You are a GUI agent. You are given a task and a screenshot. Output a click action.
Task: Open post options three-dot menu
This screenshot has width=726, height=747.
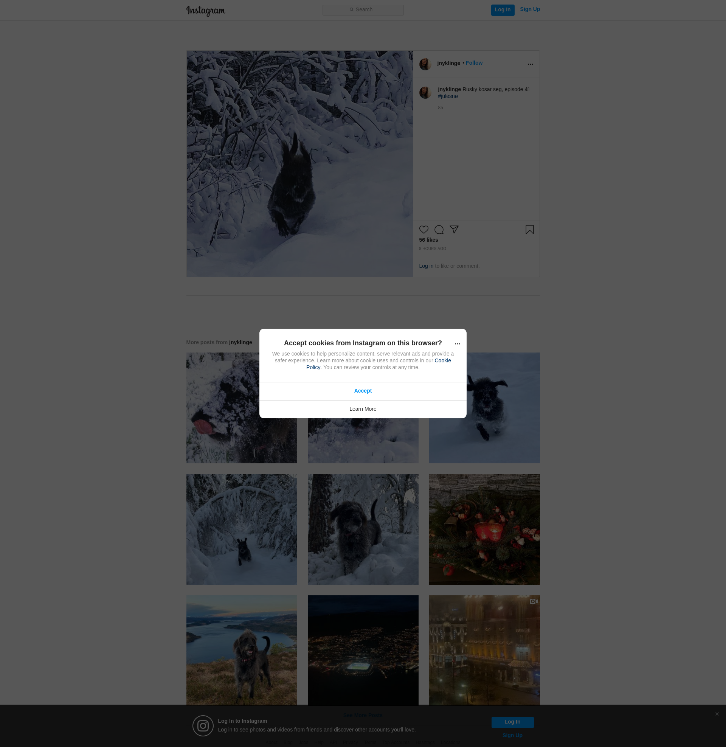(530, 64)
